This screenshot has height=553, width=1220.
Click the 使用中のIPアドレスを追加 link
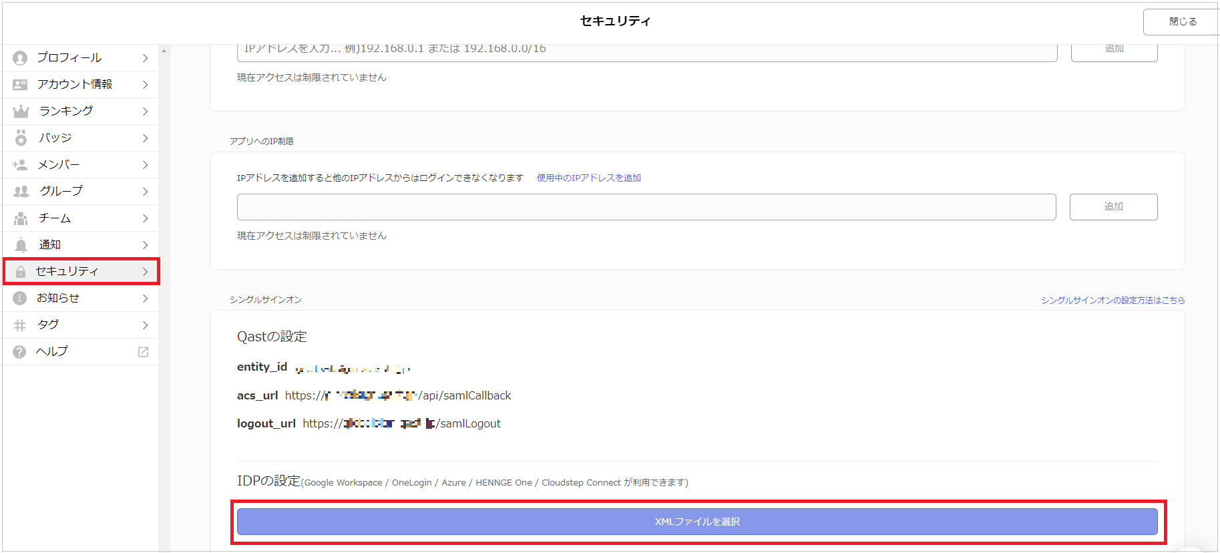click(x=588, y=178)
